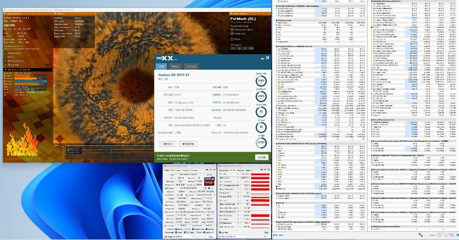The height and width of the screenshot is (240, 459).
Task: Select the second tab in TRIXX window
Action: coord(176,67)
